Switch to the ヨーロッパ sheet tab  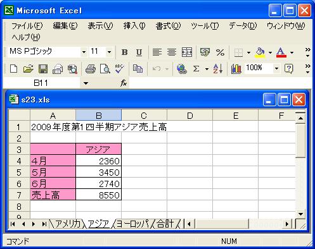point(132,224)
